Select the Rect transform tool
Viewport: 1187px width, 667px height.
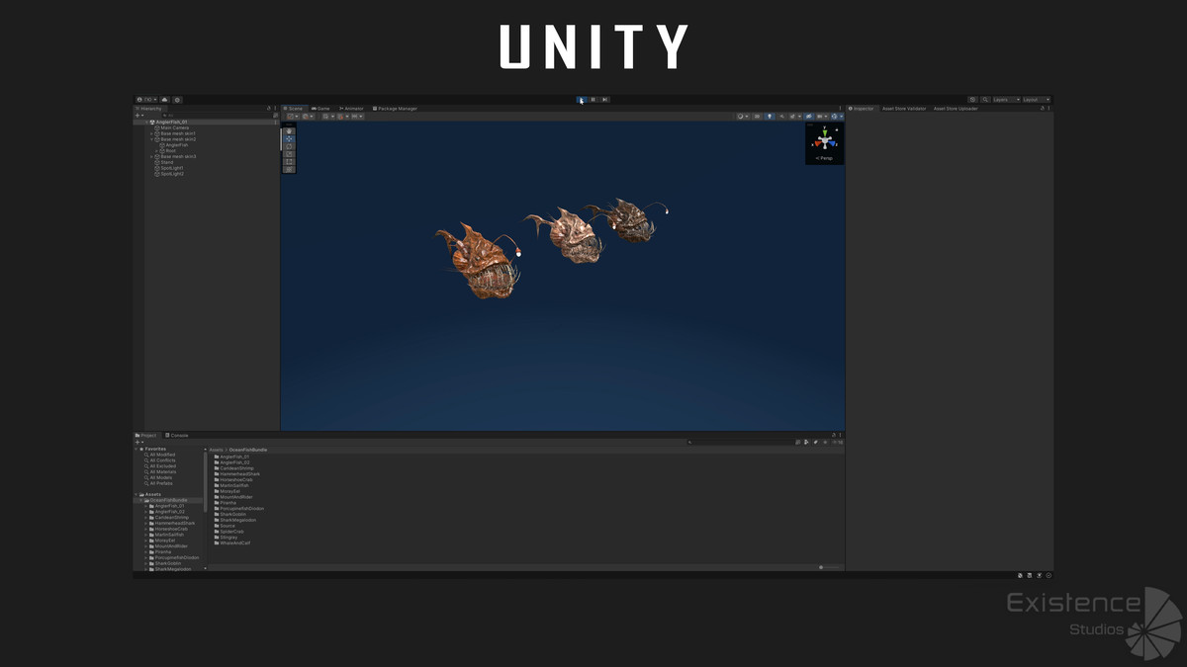(x=289, y=161)
